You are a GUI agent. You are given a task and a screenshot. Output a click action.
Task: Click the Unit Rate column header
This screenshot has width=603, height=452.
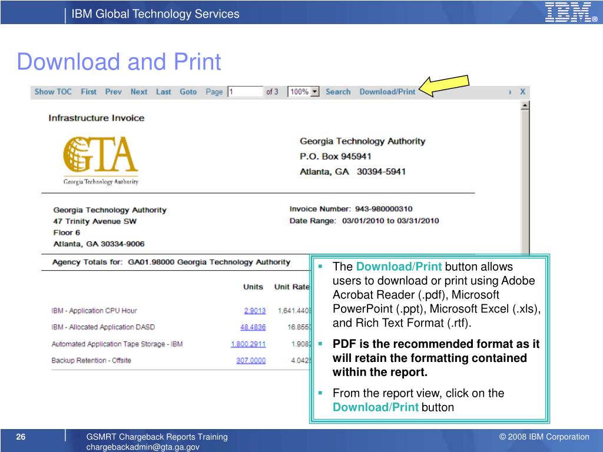coord(292,287)
